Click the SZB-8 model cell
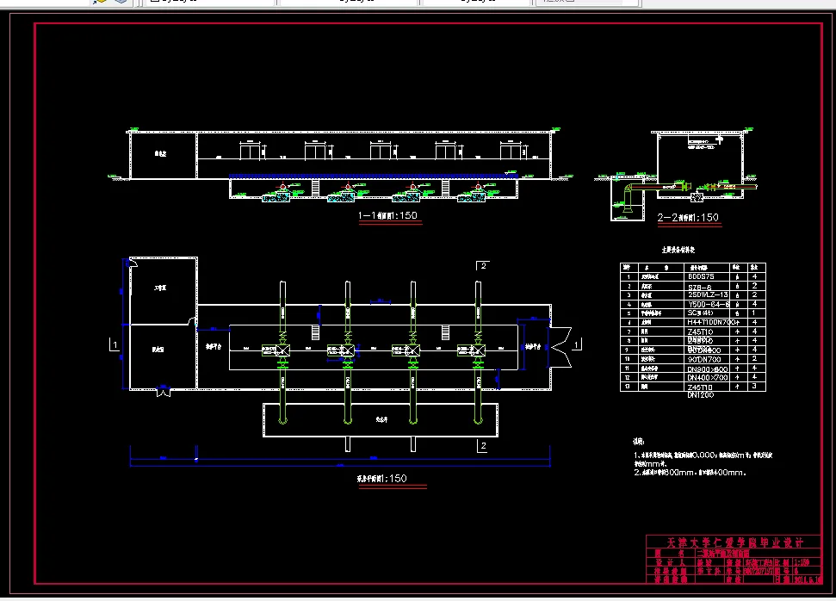 click(699, 287)
